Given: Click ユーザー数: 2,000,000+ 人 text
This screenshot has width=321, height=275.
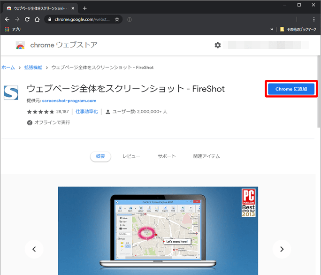Looking at the screenshot, I should (x=140, y=112).
